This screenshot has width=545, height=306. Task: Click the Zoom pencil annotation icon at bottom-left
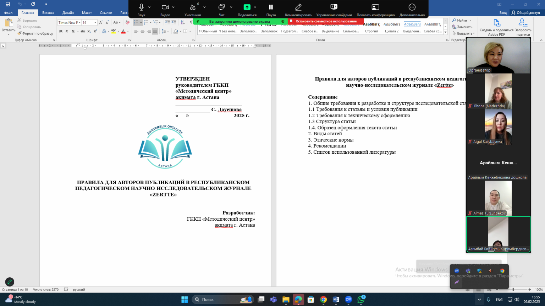pyautogui.click(x=10, y=282)
